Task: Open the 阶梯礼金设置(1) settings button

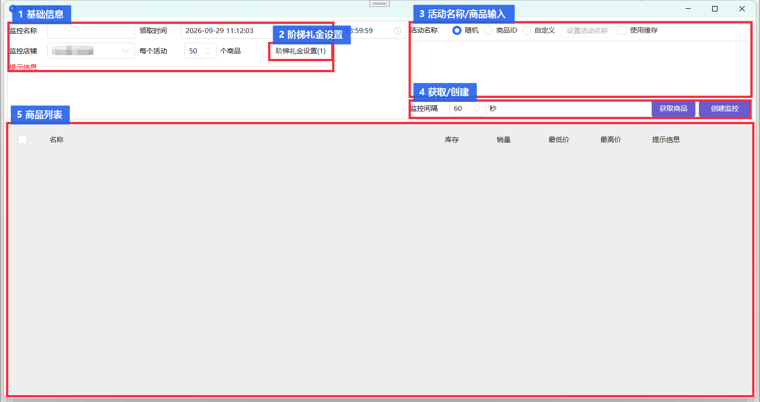Action: [x=300, y=51]
